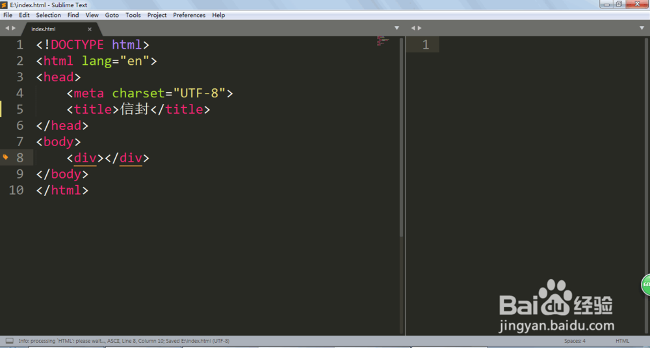Screen dimensions: 650x348
Task: Open the Goto menu
Action: coord(112,15)
